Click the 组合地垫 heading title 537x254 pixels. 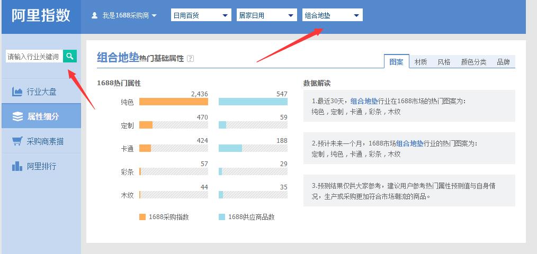click(x=118, y=57)
